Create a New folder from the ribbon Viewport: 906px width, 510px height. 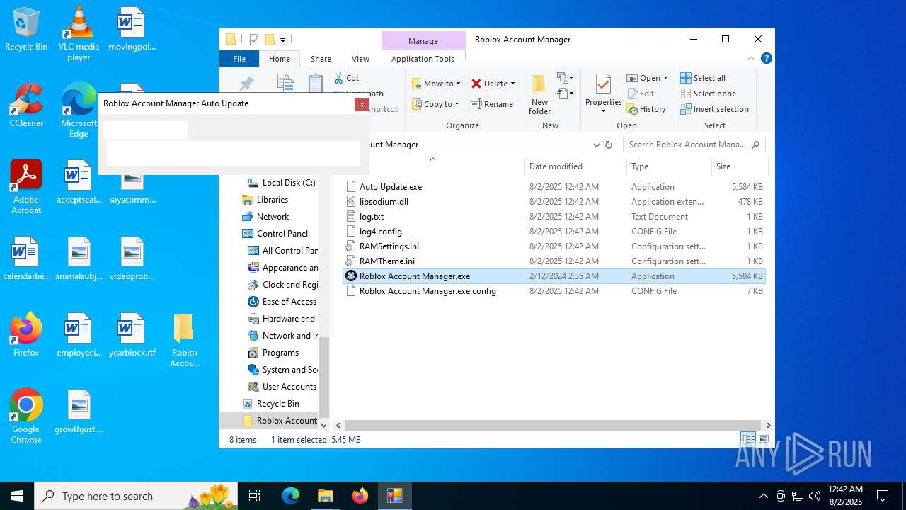(539, 93)
